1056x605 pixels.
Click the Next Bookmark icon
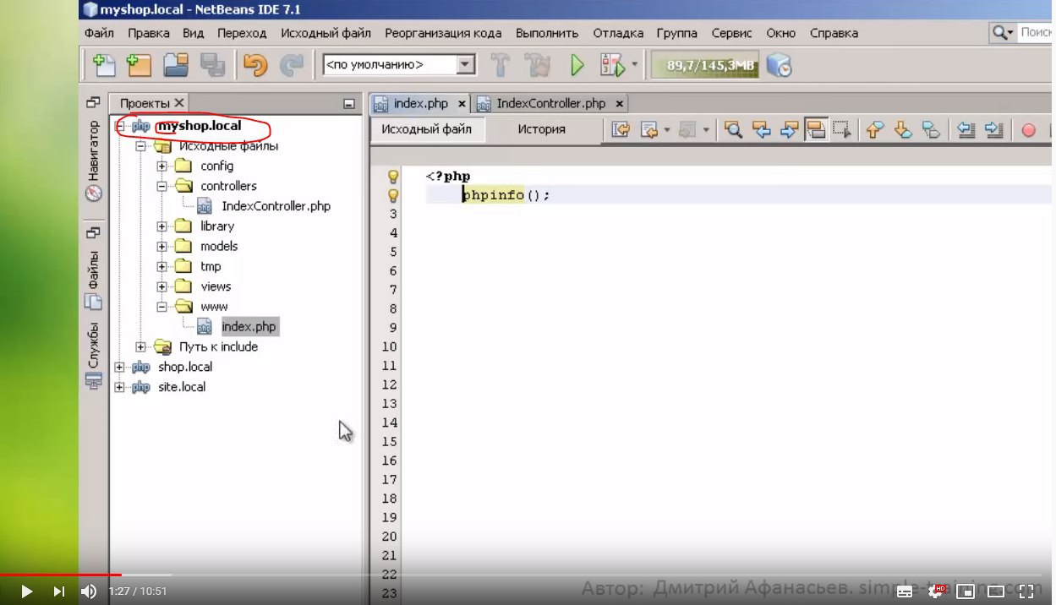(x=903, y=129)
